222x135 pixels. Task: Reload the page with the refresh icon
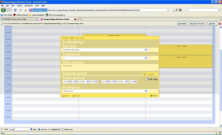pos(15,10)
